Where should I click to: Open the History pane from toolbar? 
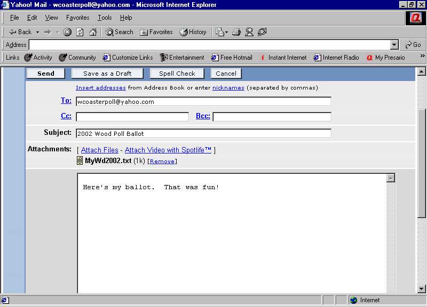193,32
